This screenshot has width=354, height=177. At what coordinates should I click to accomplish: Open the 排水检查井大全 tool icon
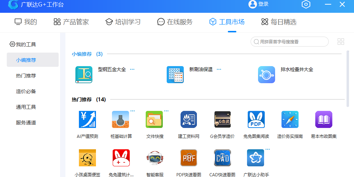267,75
